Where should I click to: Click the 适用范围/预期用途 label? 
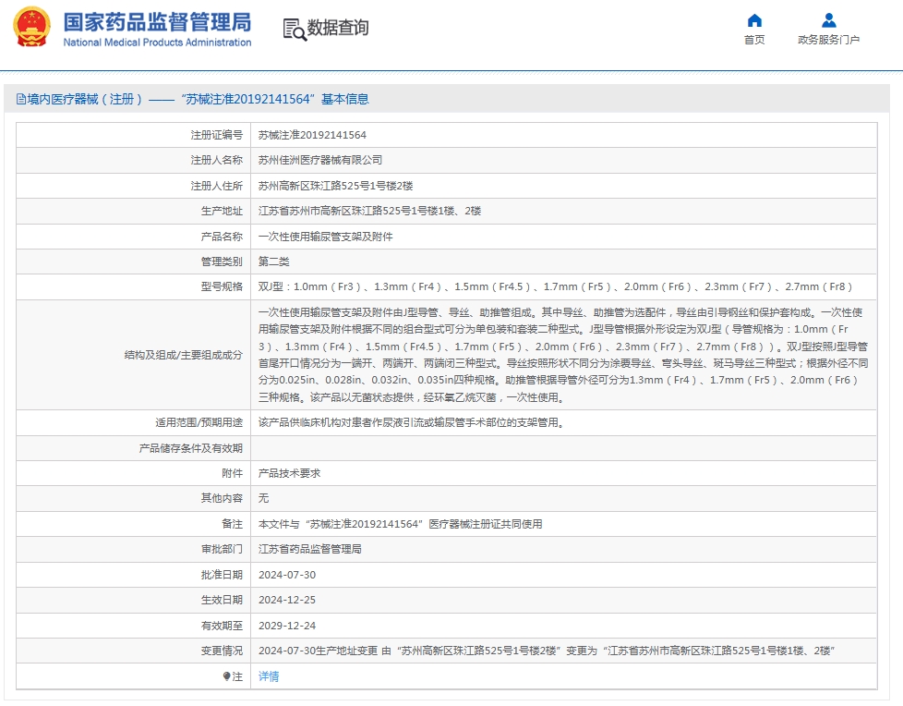pyautogui.click(x=199, y=422)
